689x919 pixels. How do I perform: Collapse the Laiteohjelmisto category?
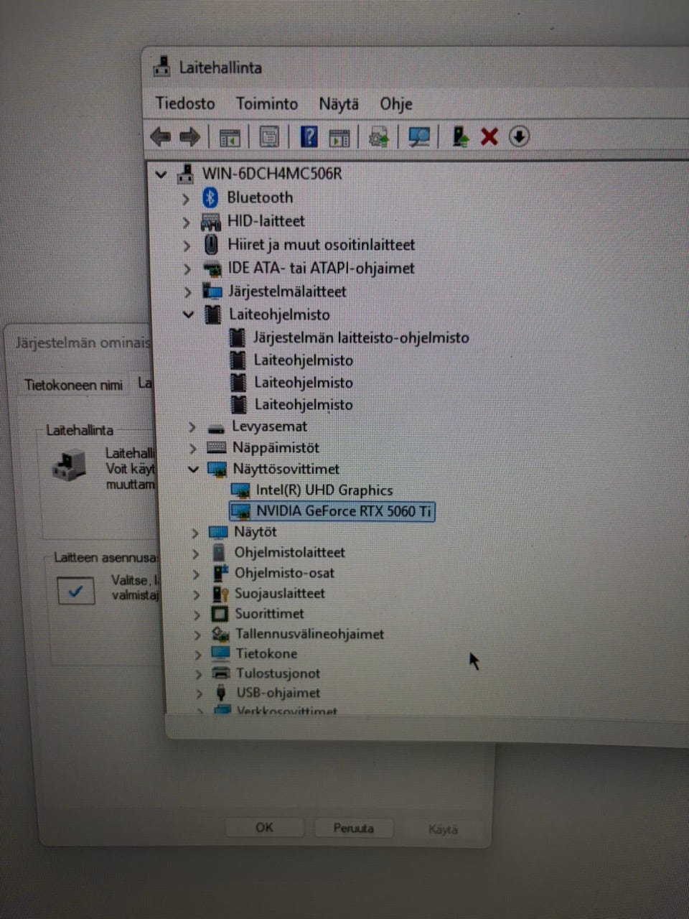coord(189,314)
